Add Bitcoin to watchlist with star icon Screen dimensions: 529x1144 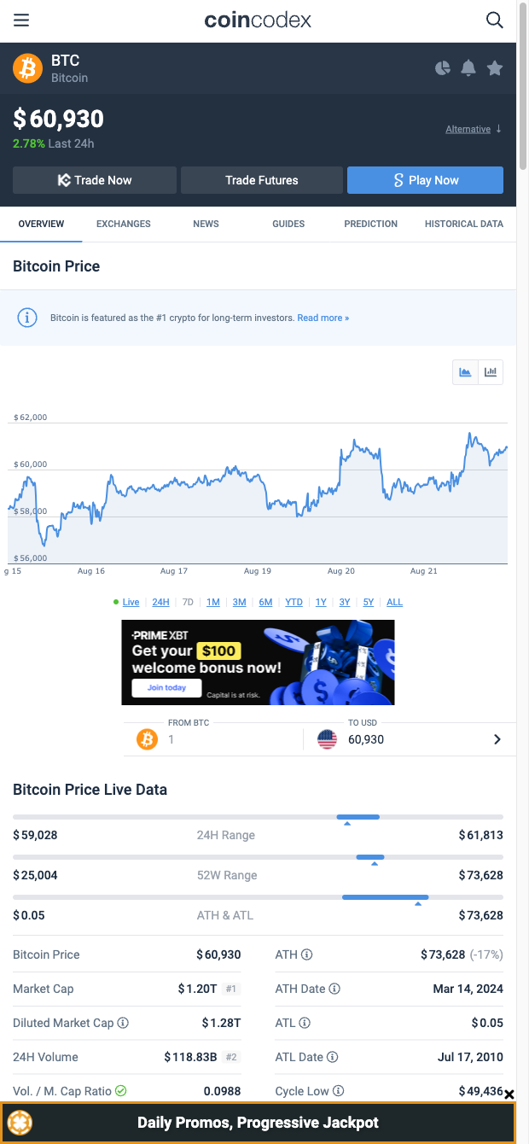click(x=495, y=68)
